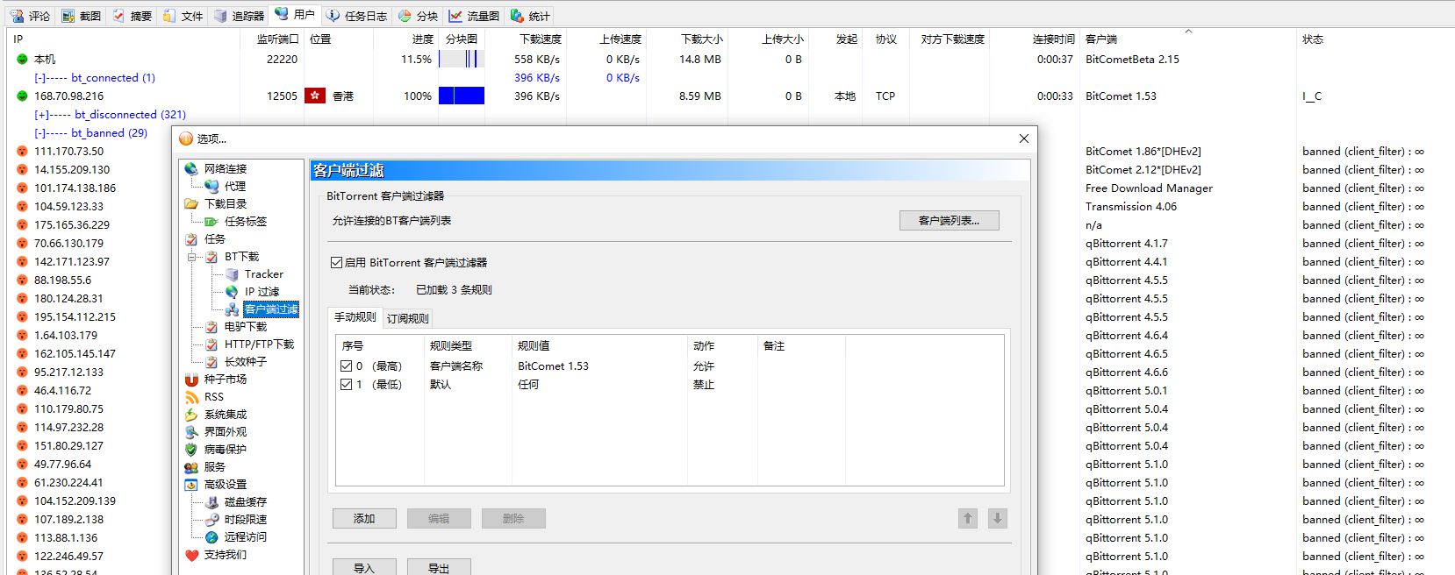Sort peers by 客户端 column header
The height and width of the screenshot is (575, 1455).
tap(1101, 39)
